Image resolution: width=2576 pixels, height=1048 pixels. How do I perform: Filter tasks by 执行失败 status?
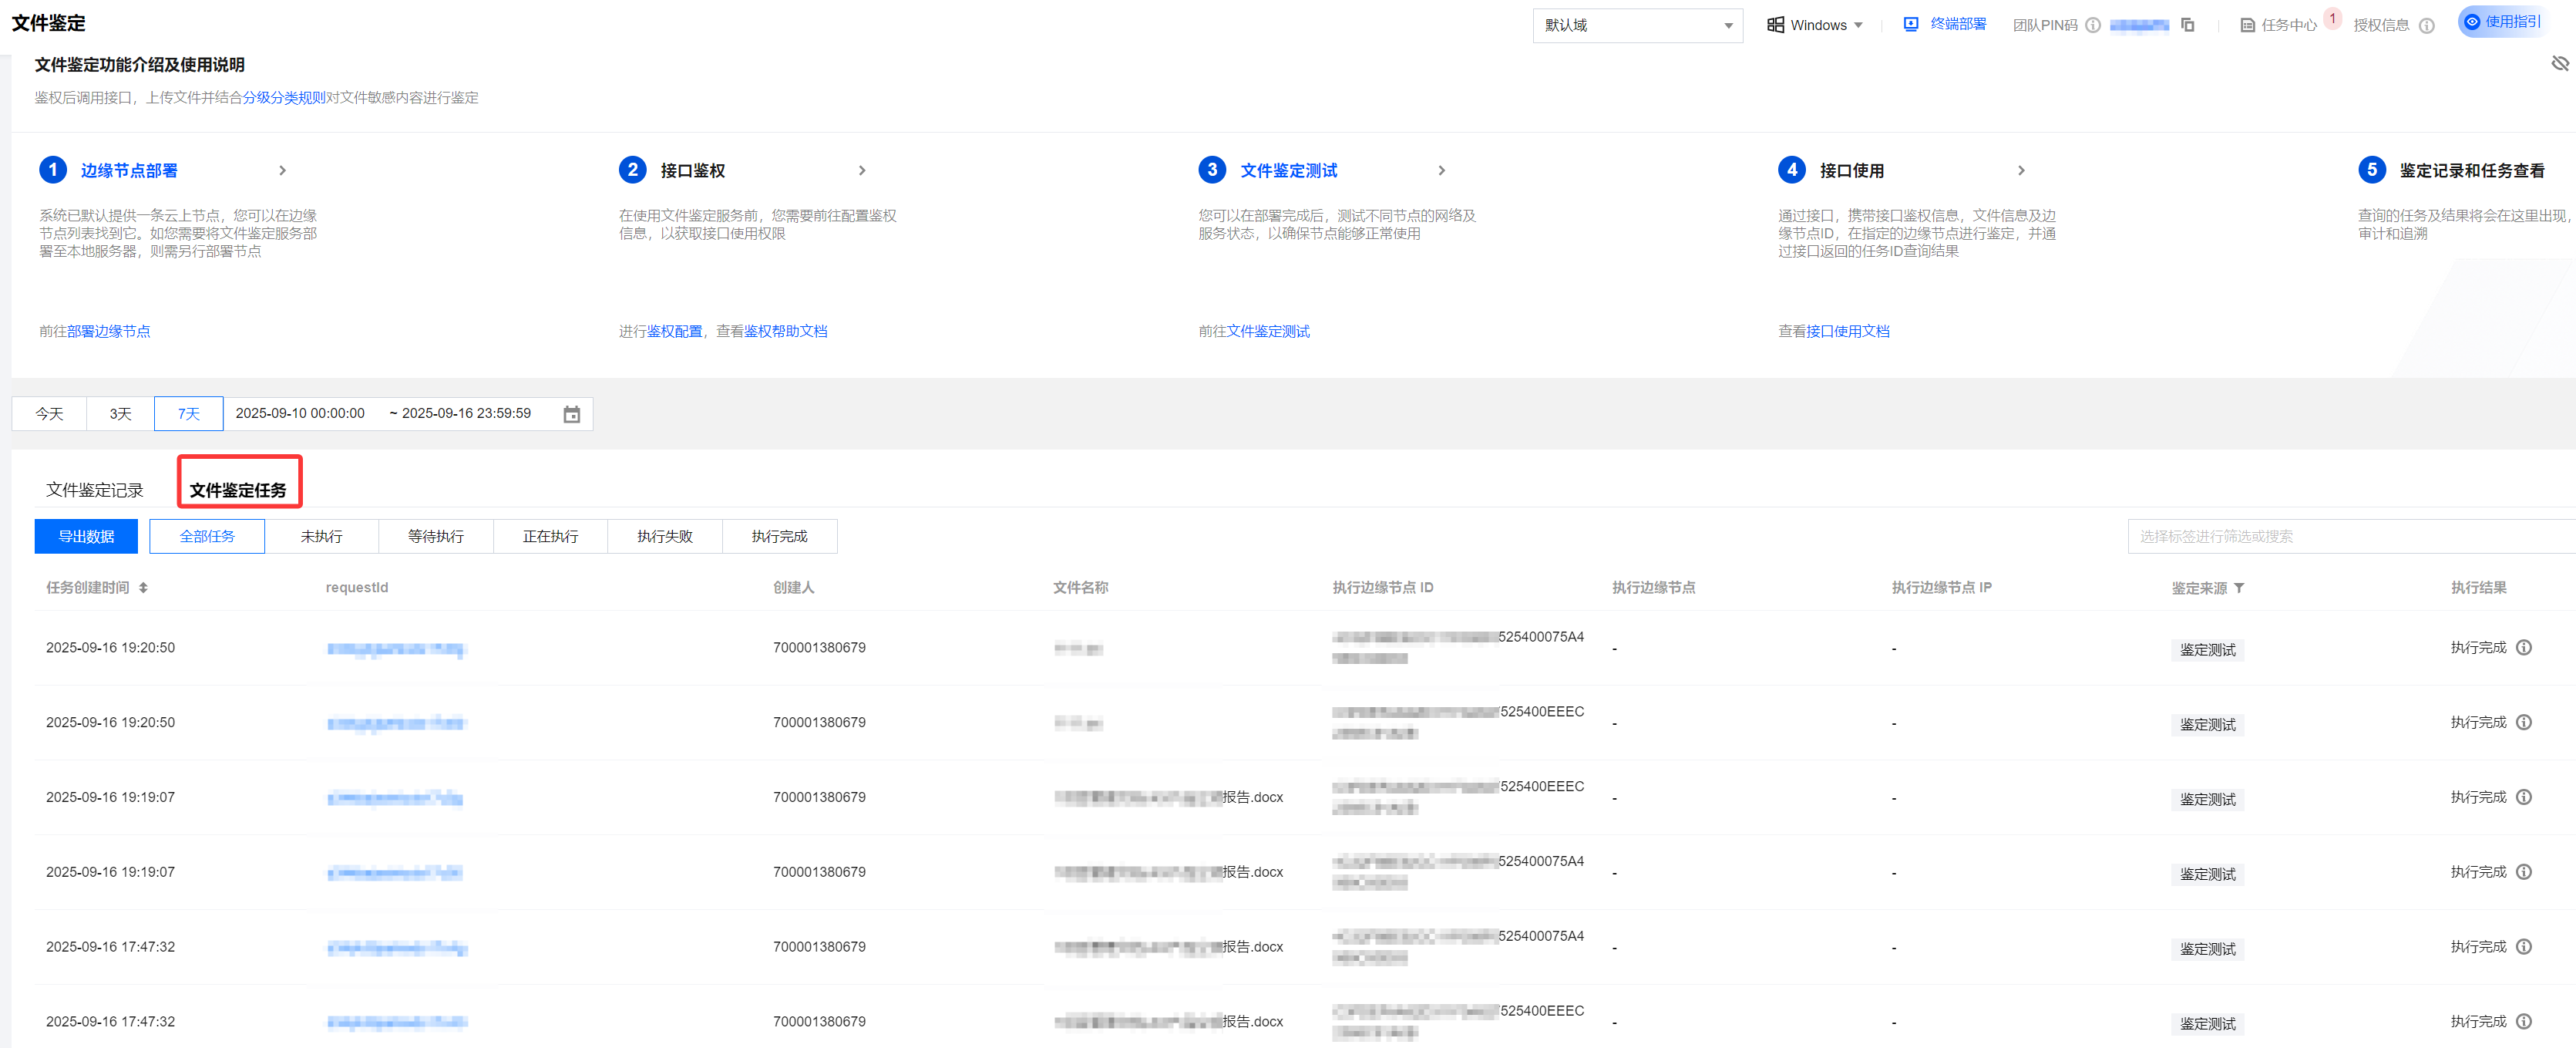coord(664,536)
